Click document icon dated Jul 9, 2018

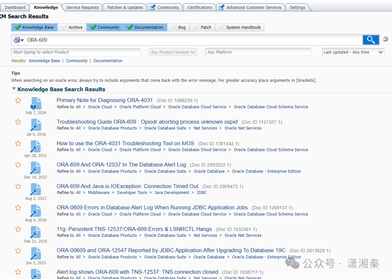pos(36,125)
